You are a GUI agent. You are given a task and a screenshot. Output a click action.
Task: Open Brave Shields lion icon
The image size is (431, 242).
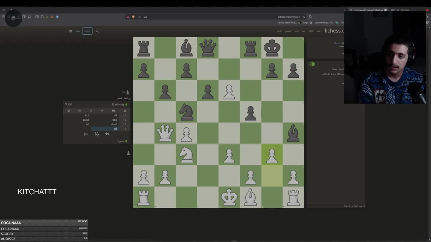pyautogui.click(x=133, y=17)
